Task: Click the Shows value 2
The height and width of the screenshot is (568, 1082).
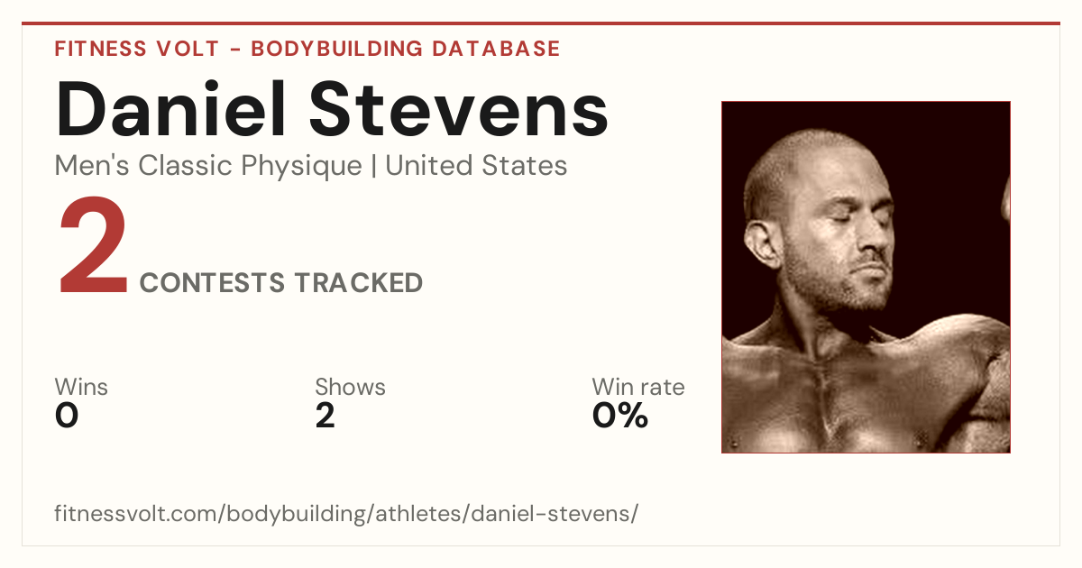Action: 326,416
